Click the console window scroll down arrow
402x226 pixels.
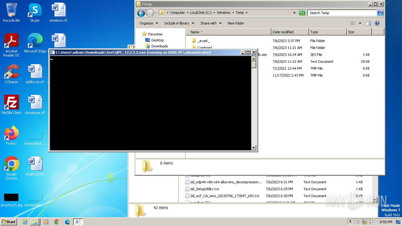pyautogui.click(x=254, y=148)
